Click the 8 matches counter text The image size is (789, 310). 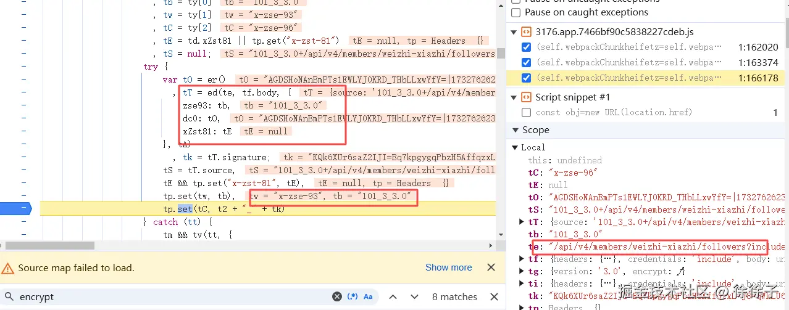click(454, 296)
